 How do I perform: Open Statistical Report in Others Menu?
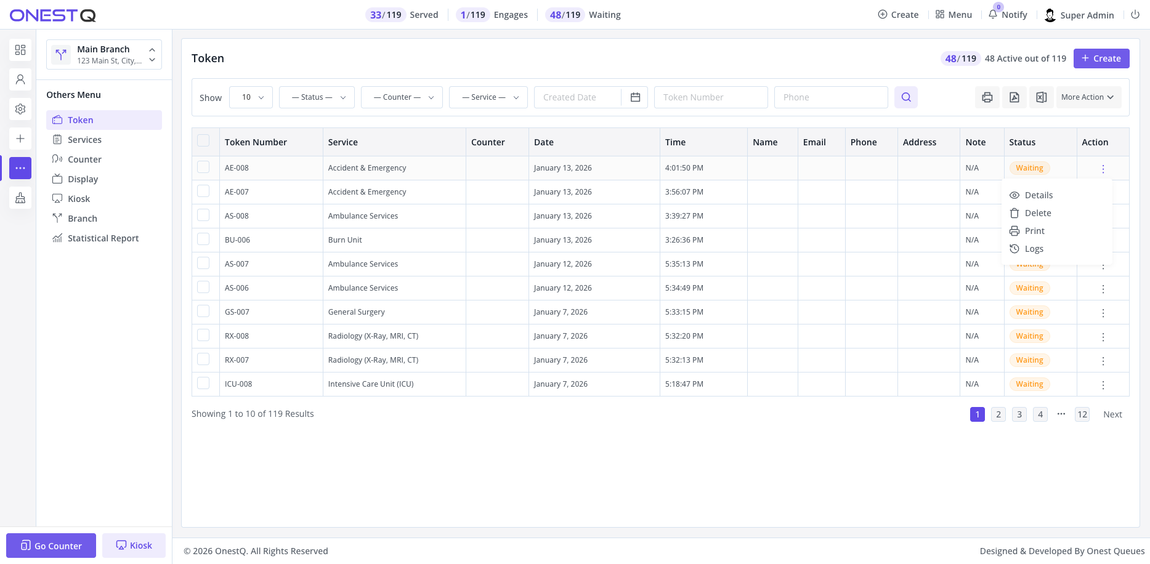point(104,238)
